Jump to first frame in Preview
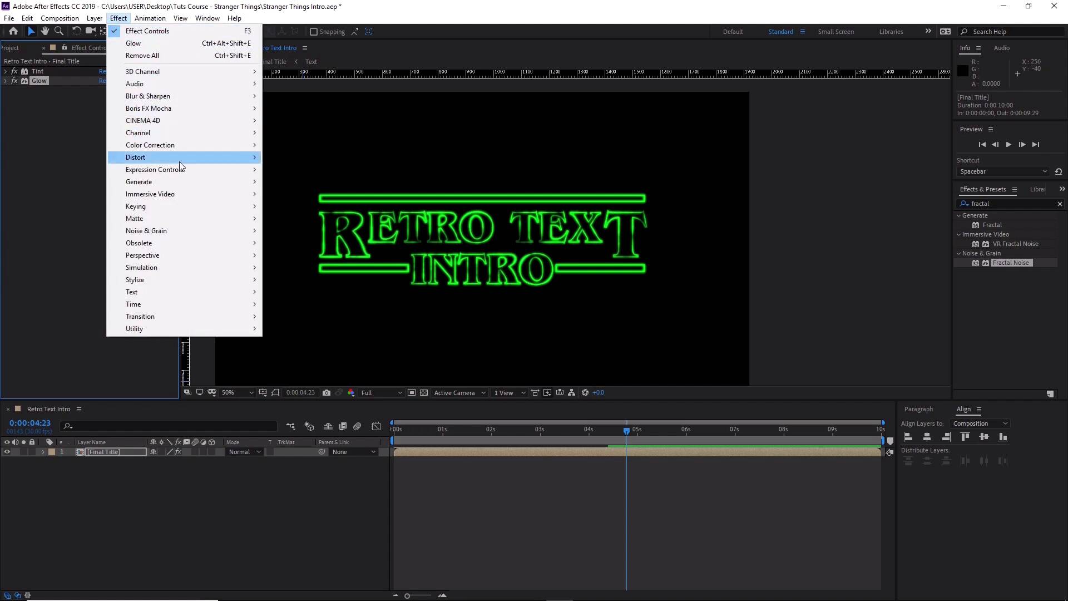 (x=982, y=145)
